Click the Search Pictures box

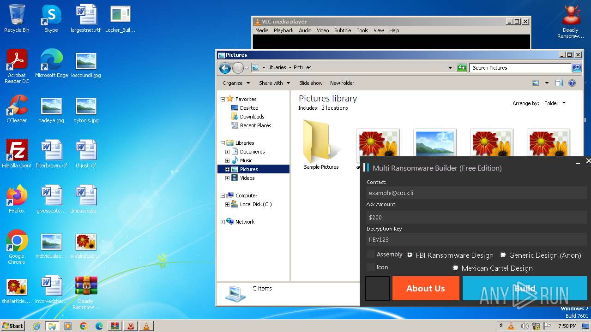(x=521, y=68)
